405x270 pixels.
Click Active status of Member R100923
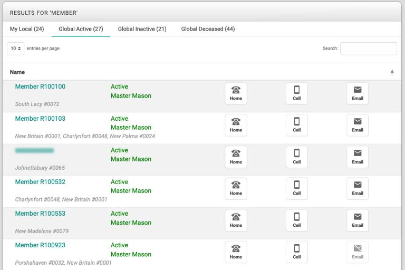click(119, 245)
